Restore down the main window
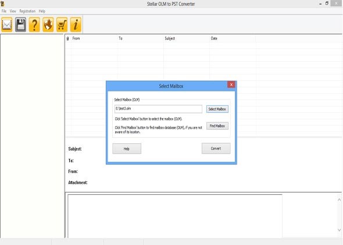This screenshot has height=245, width=343. point(327,3)
